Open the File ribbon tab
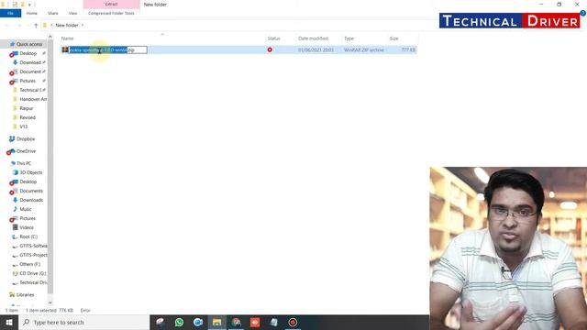587x330 pixels. coord(10,13)
